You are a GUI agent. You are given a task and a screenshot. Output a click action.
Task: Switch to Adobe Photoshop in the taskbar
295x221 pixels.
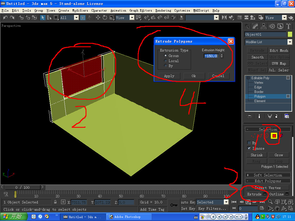coord(129,217)
